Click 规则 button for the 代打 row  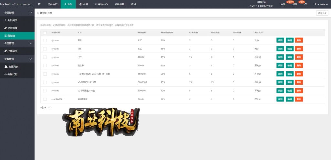(x=280, y=57)
